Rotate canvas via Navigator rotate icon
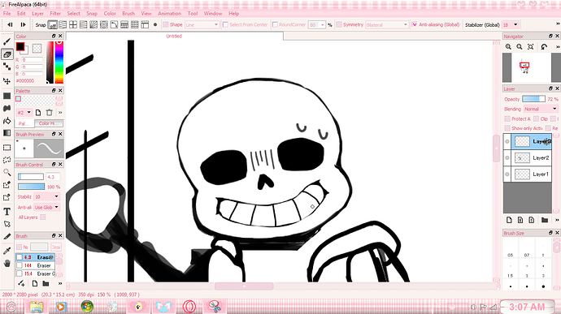Viewport: 561px width, 314px height. coord(544,47)
